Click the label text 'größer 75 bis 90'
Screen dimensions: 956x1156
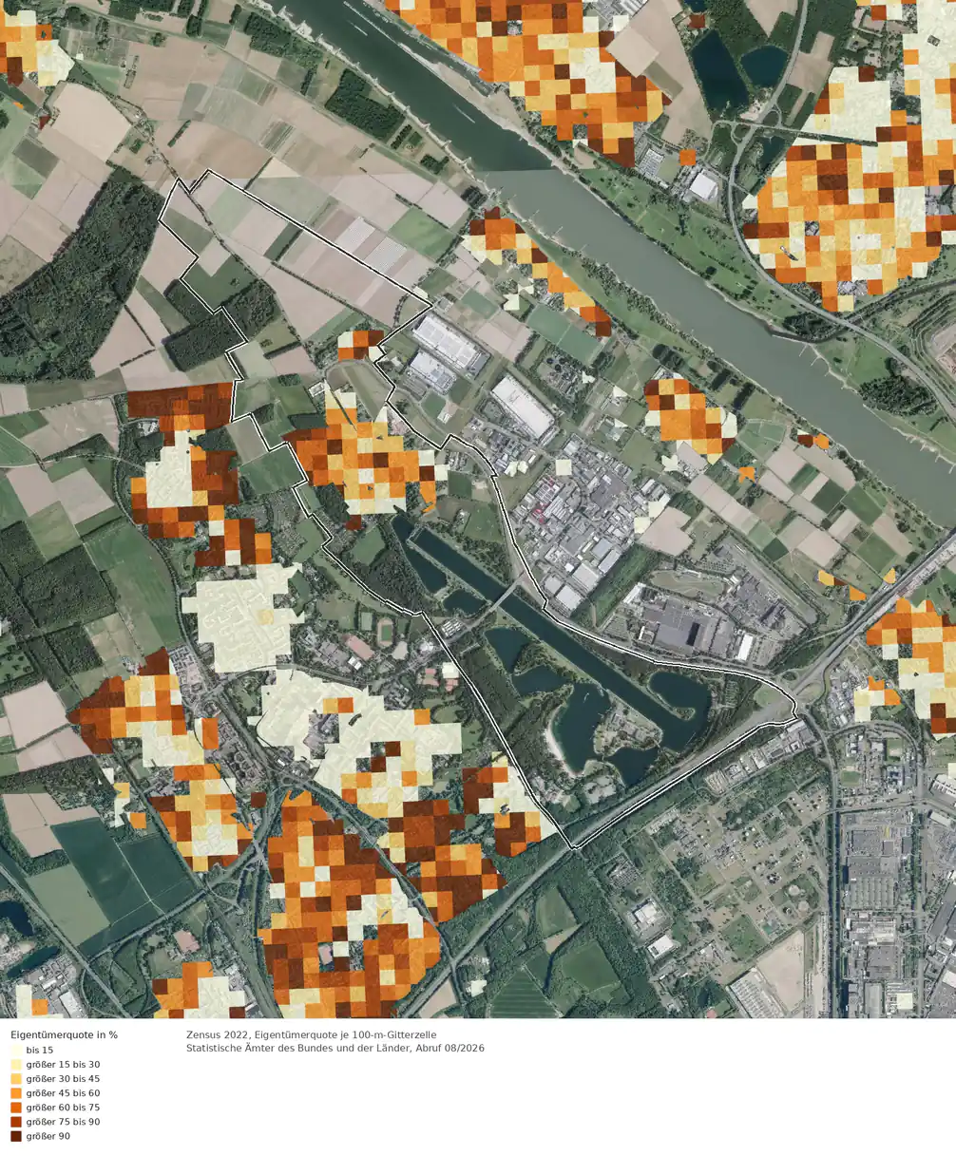63,1122
